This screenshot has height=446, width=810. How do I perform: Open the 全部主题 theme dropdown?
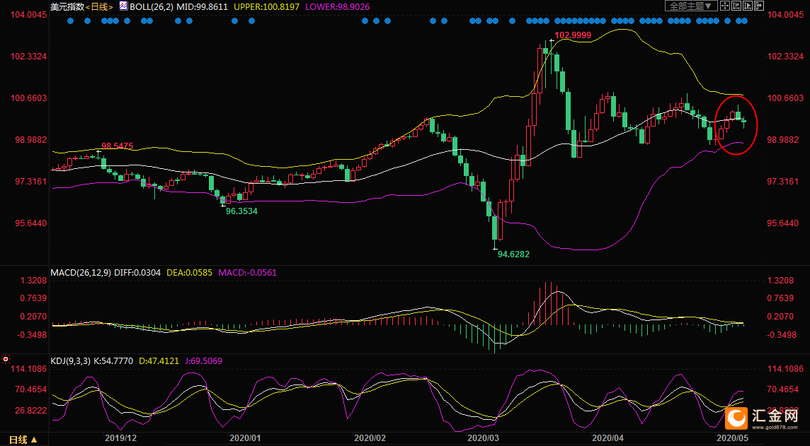[691, 6]
